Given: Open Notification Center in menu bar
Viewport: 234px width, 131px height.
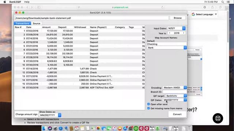Looking at the screenshot, I should (x=228, y=2).
